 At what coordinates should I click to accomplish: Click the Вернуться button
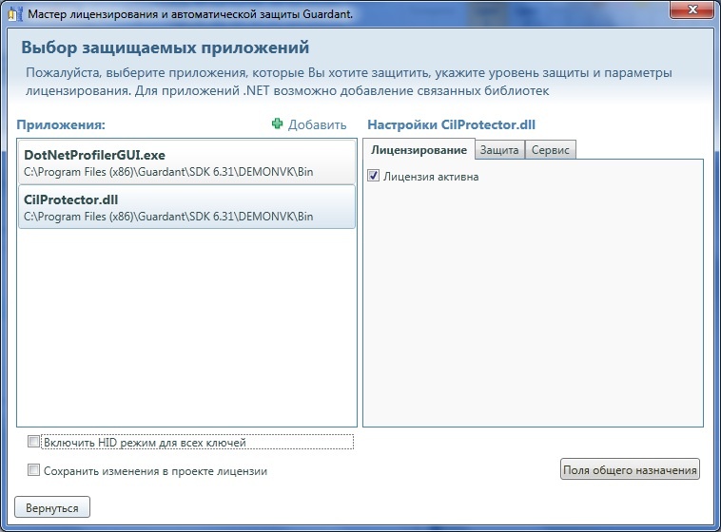pos(52,507)
